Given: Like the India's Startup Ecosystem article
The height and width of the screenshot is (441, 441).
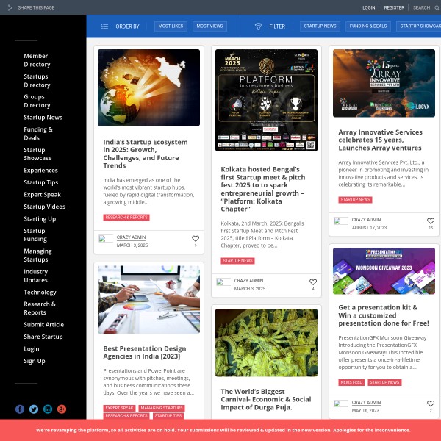Looking at the screenshot, I should pos(196,239).
